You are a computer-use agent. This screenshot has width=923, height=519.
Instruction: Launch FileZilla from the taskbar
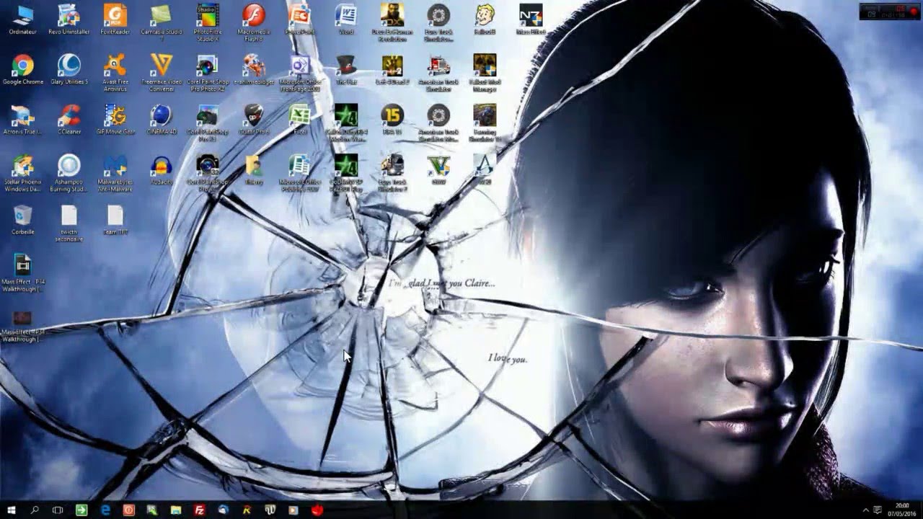200,510
